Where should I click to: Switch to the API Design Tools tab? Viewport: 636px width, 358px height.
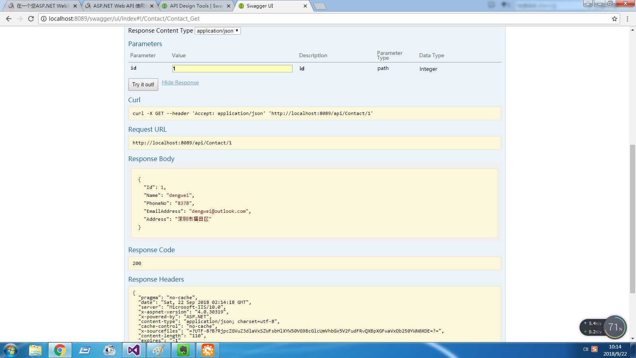coord(195,6)
